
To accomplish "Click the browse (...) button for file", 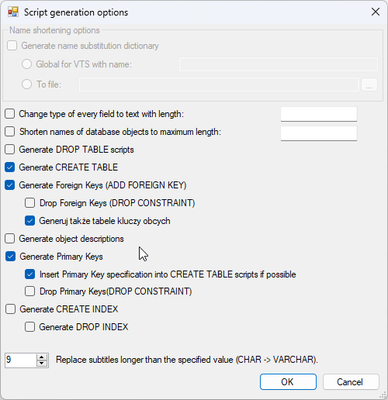I will click(369, 84).
